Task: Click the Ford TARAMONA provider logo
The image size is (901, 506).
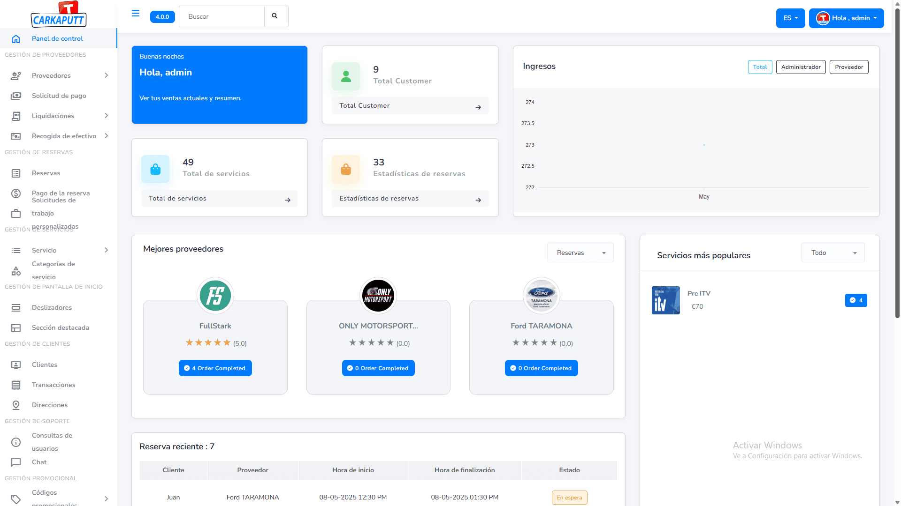Action: coord(542,296)
